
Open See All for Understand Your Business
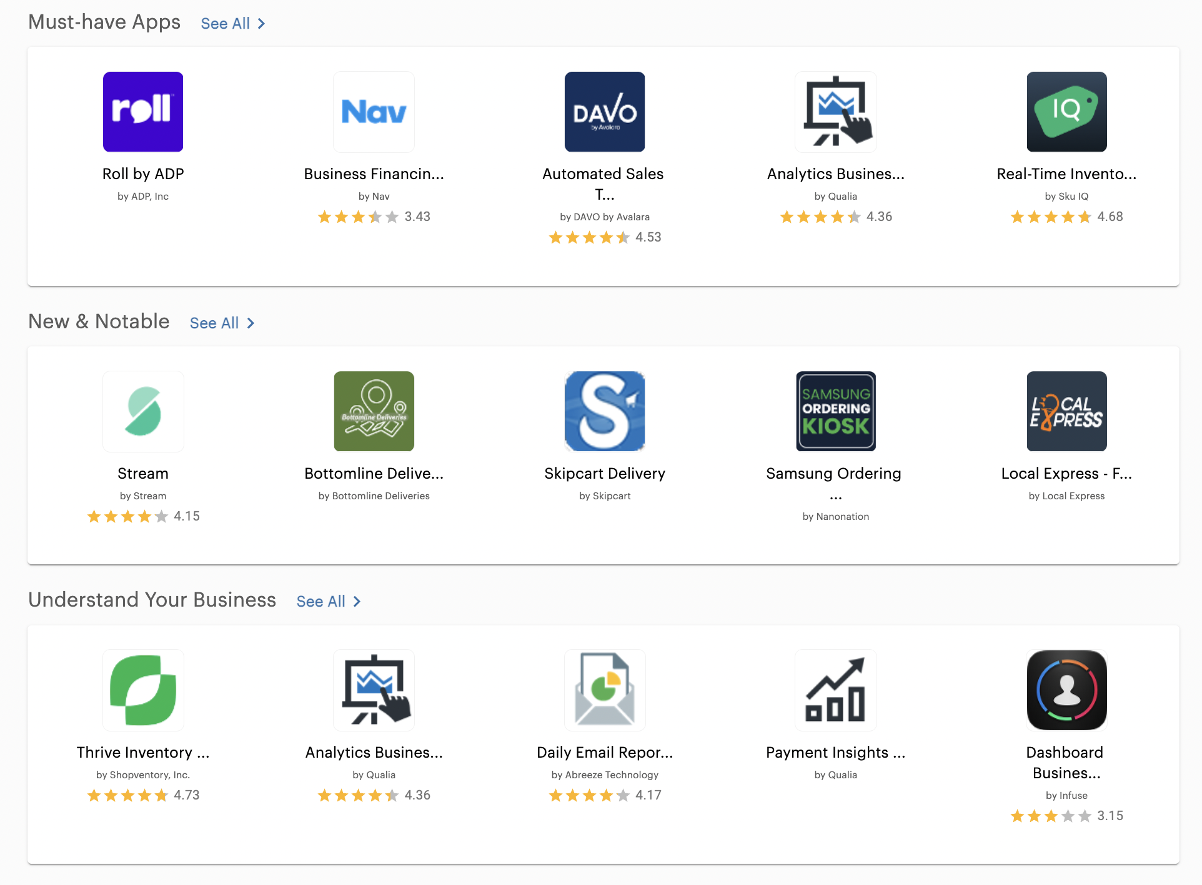pyautogui.click(x=328, y=602)
